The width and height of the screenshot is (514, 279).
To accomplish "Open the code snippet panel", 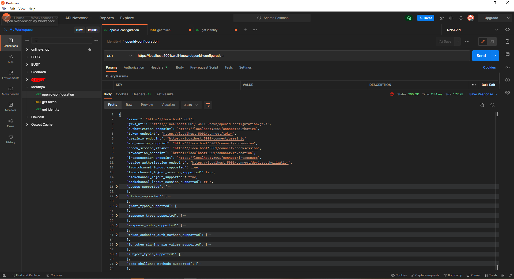I will (x=507, y=67).
